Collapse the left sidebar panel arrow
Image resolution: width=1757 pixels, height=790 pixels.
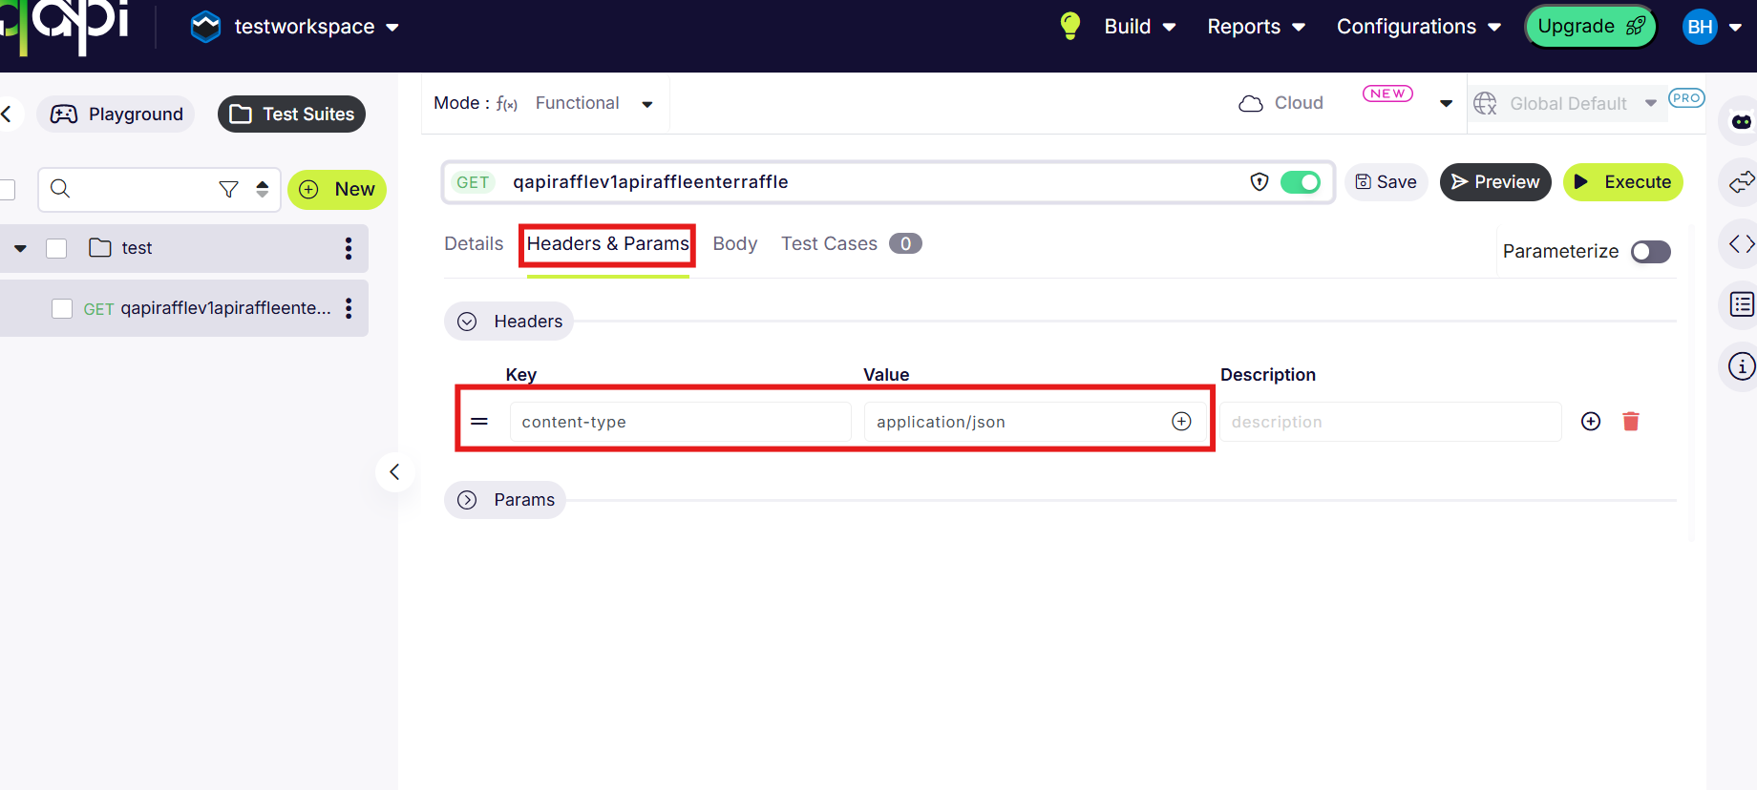[x=394, y=472]
